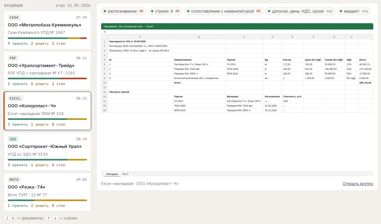Click «Бочка металлическая 200 л, возвратная» cell
The image size is (381, 224).
coord(199,78)
